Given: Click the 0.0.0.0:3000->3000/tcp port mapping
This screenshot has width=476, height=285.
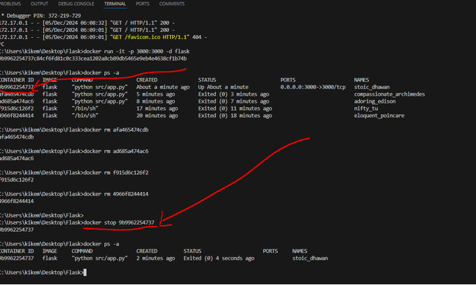Looking at the screenshot, I should coord(313,87).
